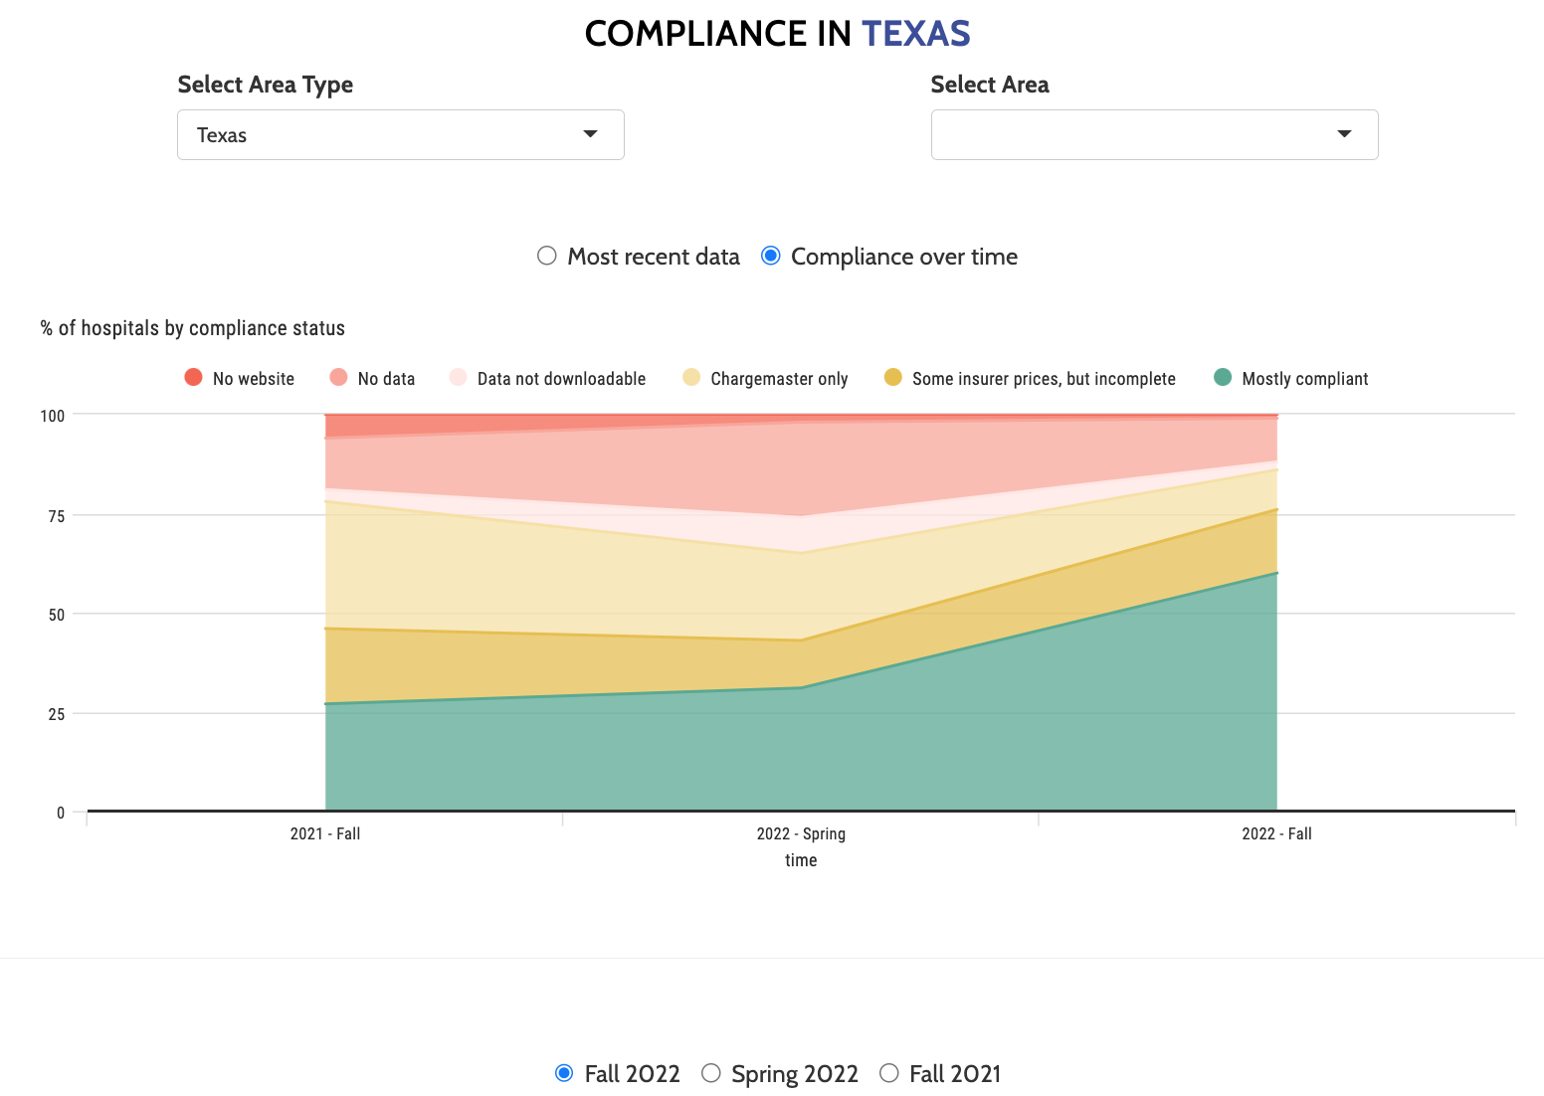Click the 'time' x-axis title

[801, 860]
